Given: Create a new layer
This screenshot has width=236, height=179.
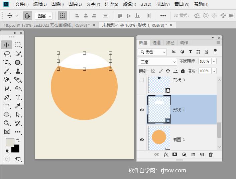Looking at the screenshot, I should (202, 155).
